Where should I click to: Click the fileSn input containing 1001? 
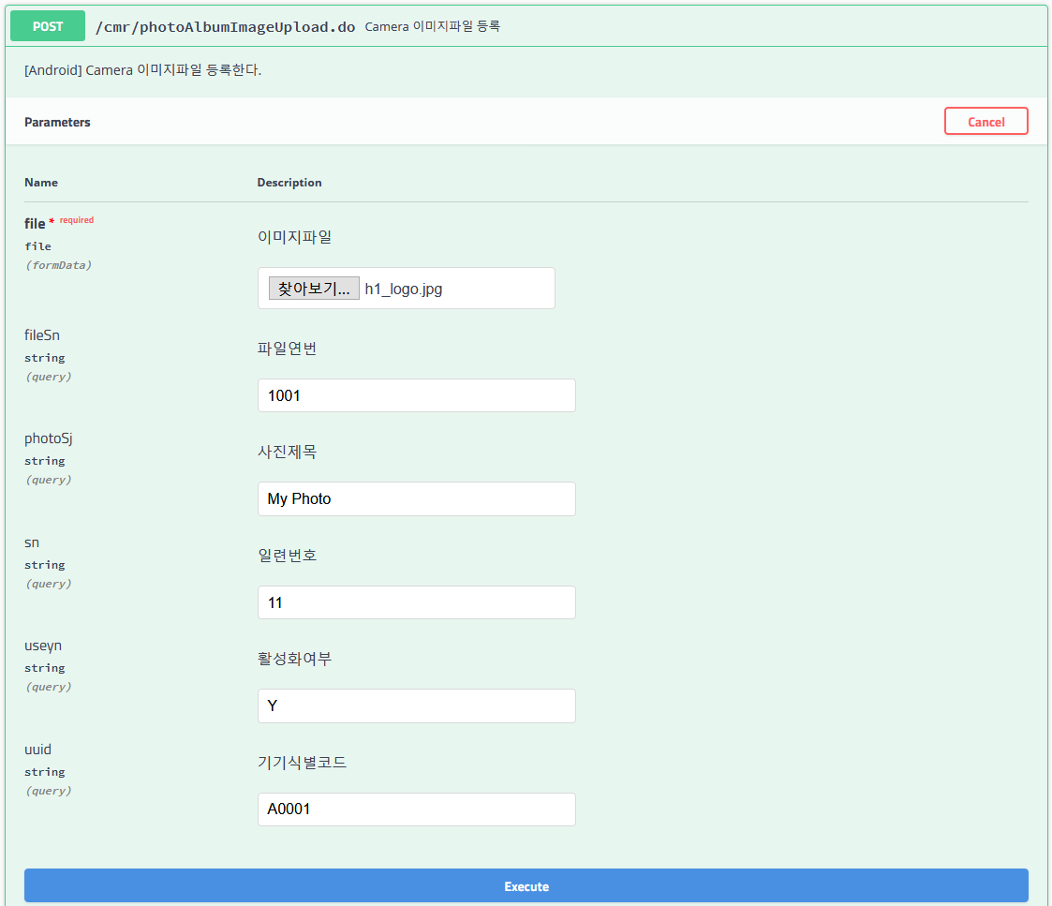[x=416, y=394]
